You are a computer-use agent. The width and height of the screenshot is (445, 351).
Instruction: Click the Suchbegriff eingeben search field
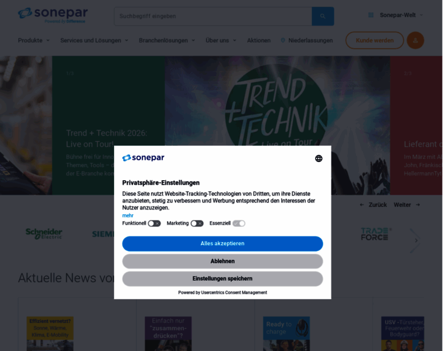point(213,16)
